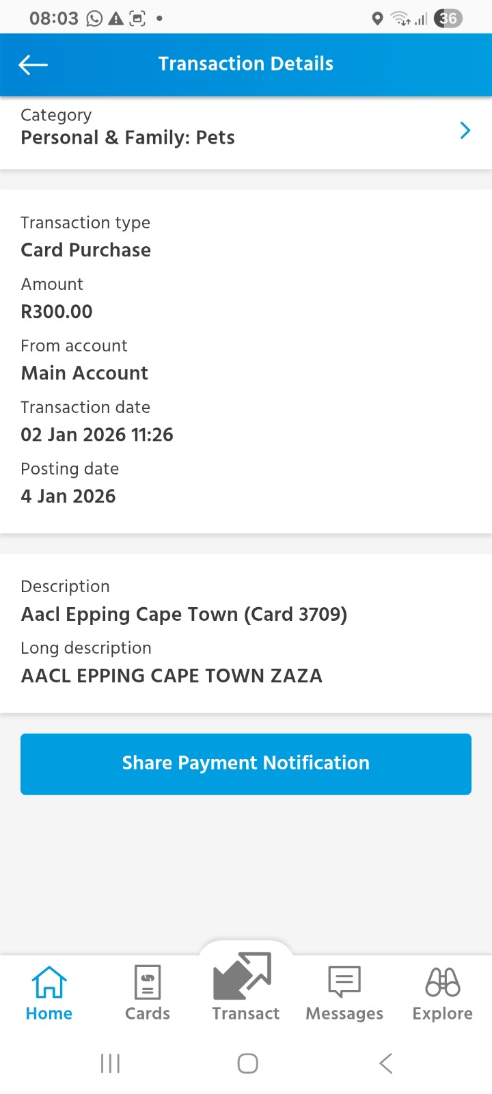The height and width of the screenshot is (1094, 492).
Task: Open the Personal & Family: Pets category row
Action: coord(246,133)
